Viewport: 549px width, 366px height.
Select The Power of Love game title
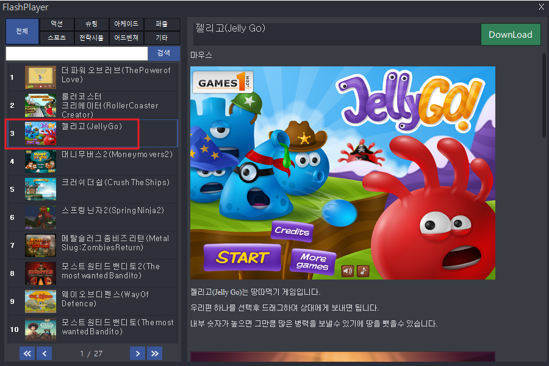click(x=116, y=75)
